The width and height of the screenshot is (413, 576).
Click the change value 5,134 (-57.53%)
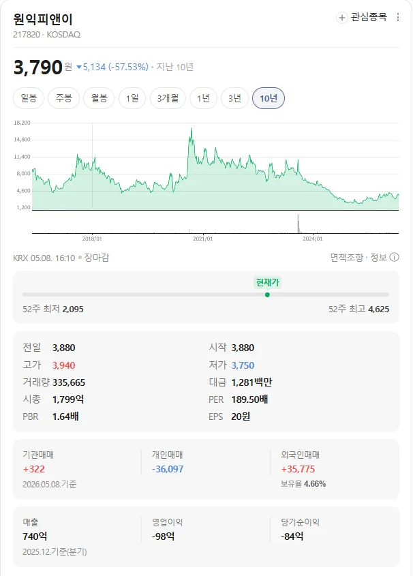coord(112,67)
